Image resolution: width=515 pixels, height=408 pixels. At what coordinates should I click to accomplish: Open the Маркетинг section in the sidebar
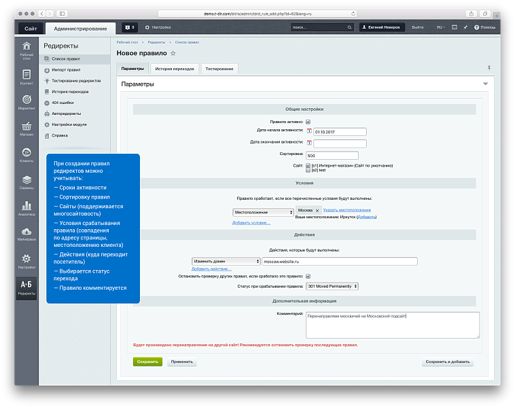[x=26, y=101]
